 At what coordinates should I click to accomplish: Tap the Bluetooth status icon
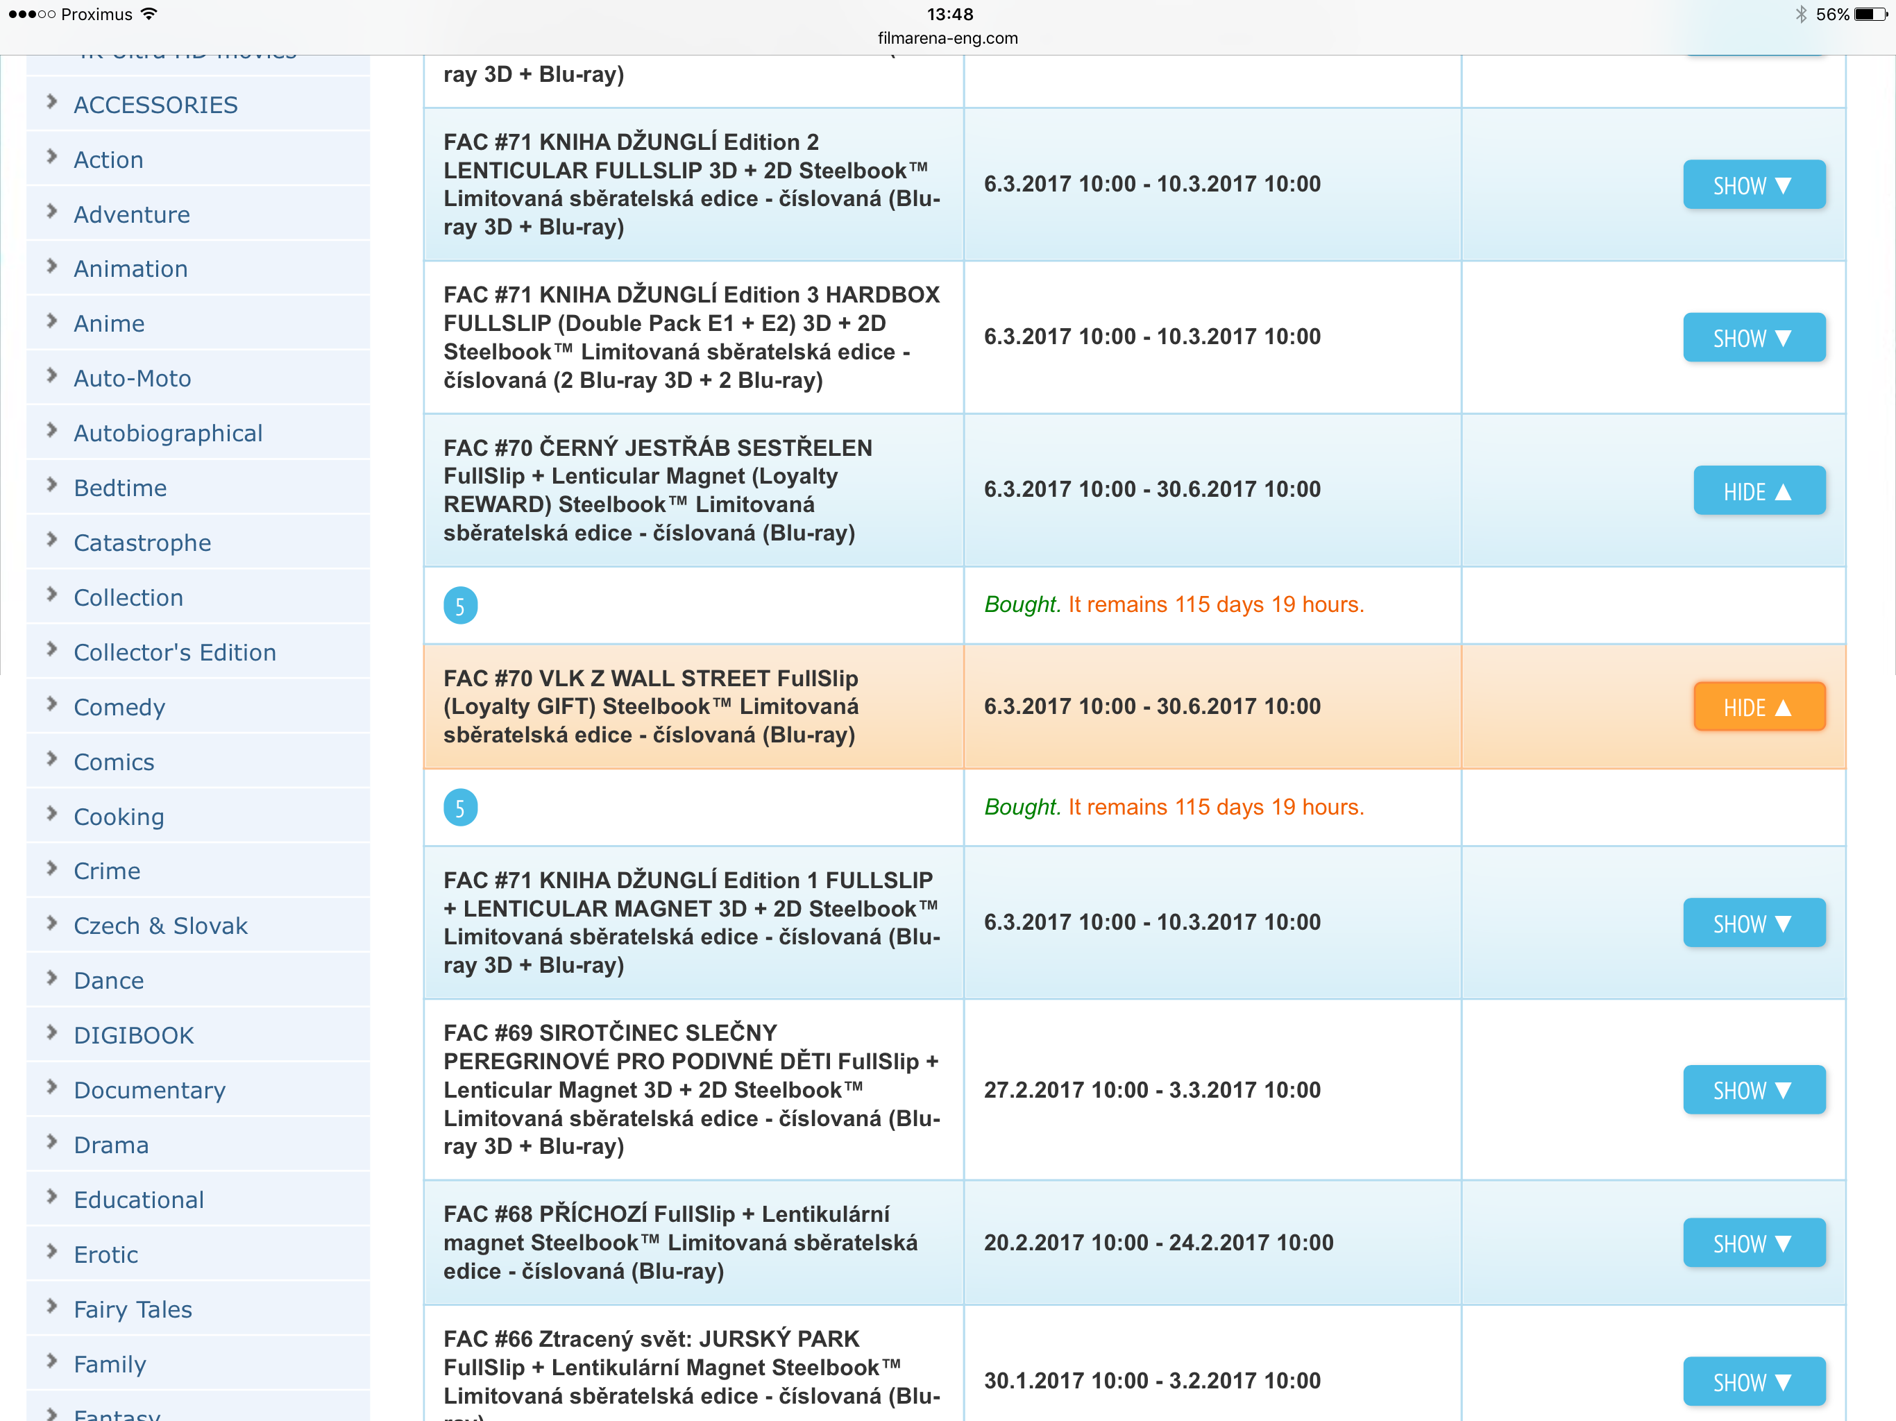coord(1801,14)
